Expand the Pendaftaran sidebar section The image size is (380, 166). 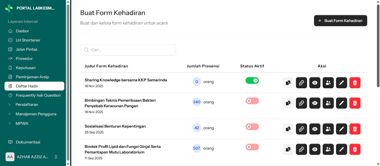tap(34, 104)
